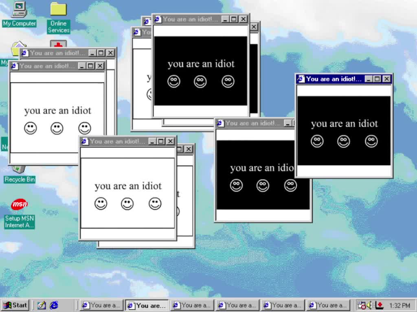Click a smiley face in the lower black window
Screen dimensions: 417x312
263,185
